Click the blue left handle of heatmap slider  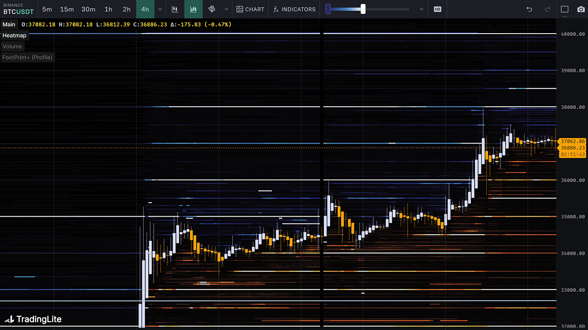[328, 9]
